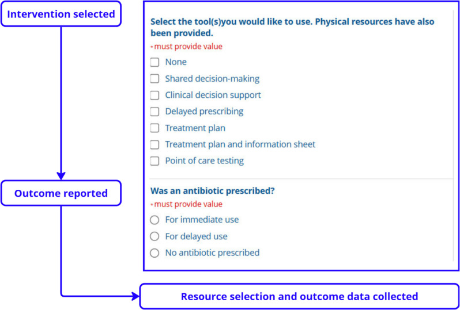
Task: Check the Clinical decision support option
Action: (154, 95)
